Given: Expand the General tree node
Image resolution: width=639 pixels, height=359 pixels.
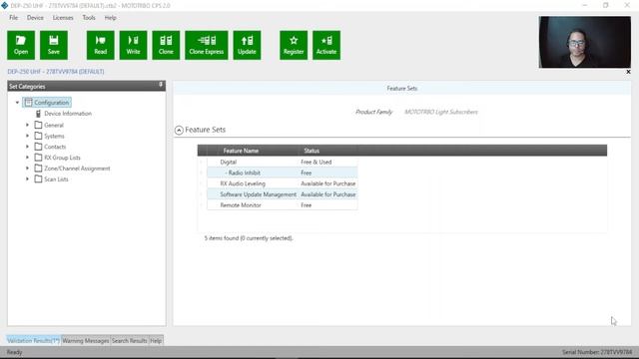Looking at the screenshot, I should [27, 125].
